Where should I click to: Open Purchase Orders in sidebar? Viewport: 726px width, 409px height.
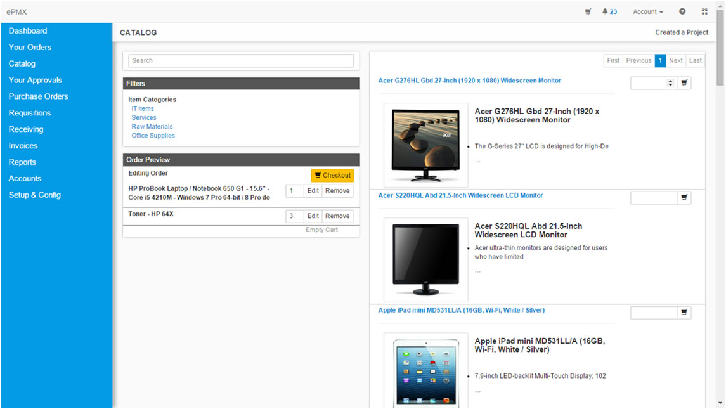pyautogui.click(x=39, y=96)
